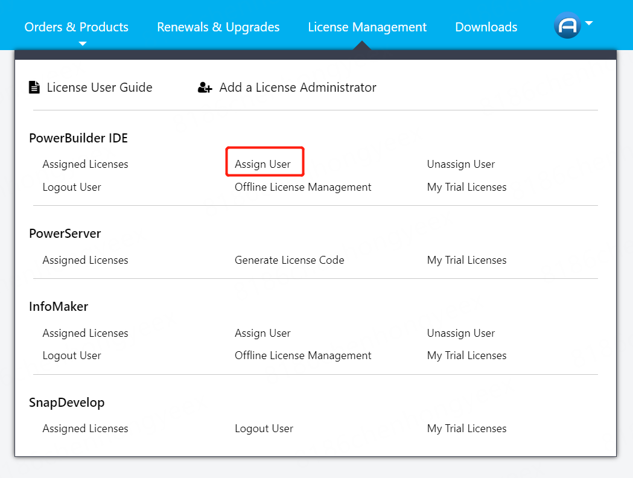
Task: Click the SnapDevelop section heading
Action: click(x=66, y=403)
